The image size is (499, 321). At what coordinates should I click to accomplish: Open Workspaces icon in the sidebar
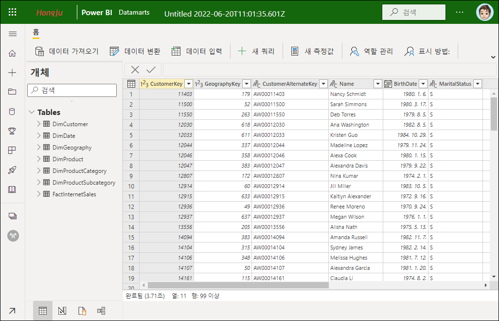click(x=13, y=216)
